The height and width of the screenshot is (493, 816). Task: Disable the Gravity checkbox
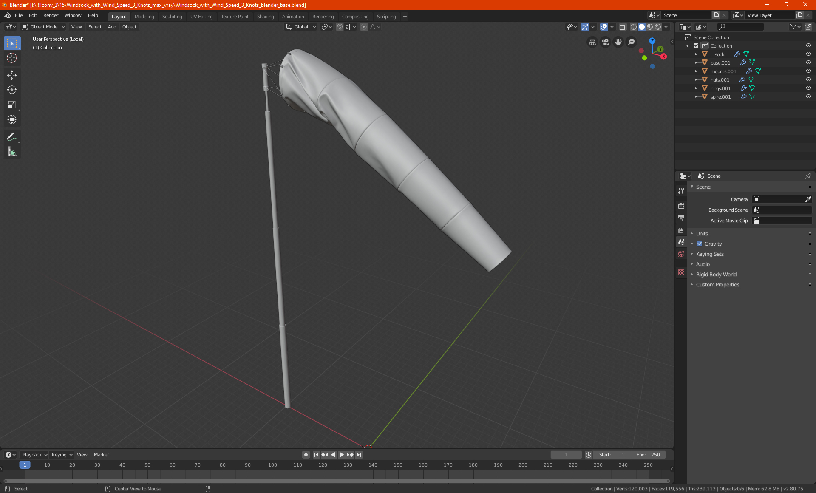(700, 244)
